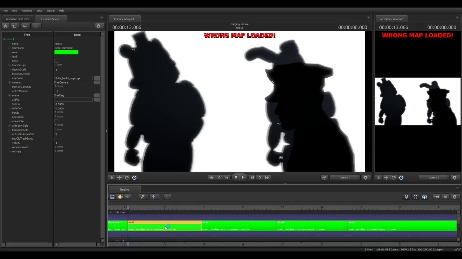Select the primary viewport selection arrow tool
462x259 pixels.
pyautogui.click(x=112, y=178)
